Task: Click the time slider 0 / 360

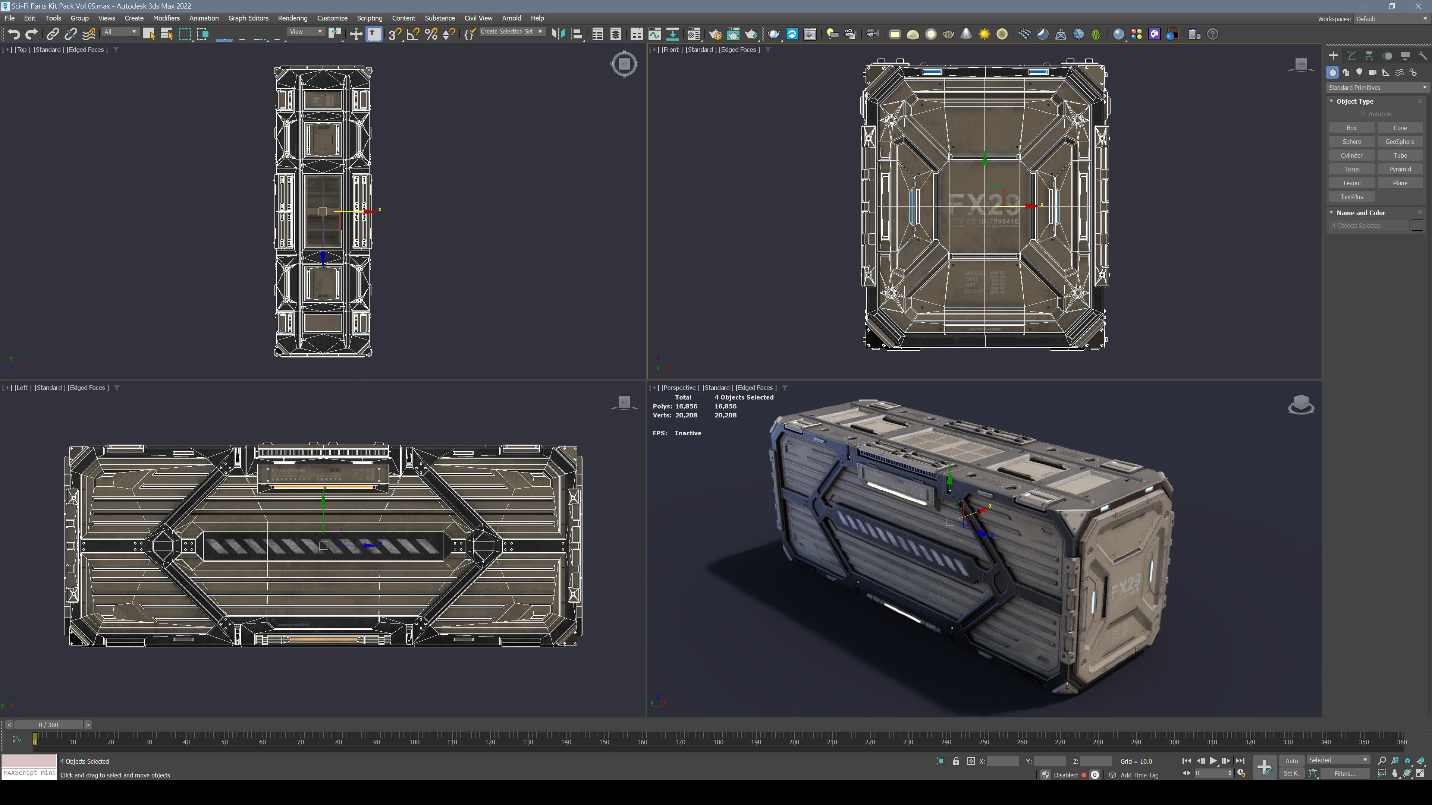Action: 48,724
